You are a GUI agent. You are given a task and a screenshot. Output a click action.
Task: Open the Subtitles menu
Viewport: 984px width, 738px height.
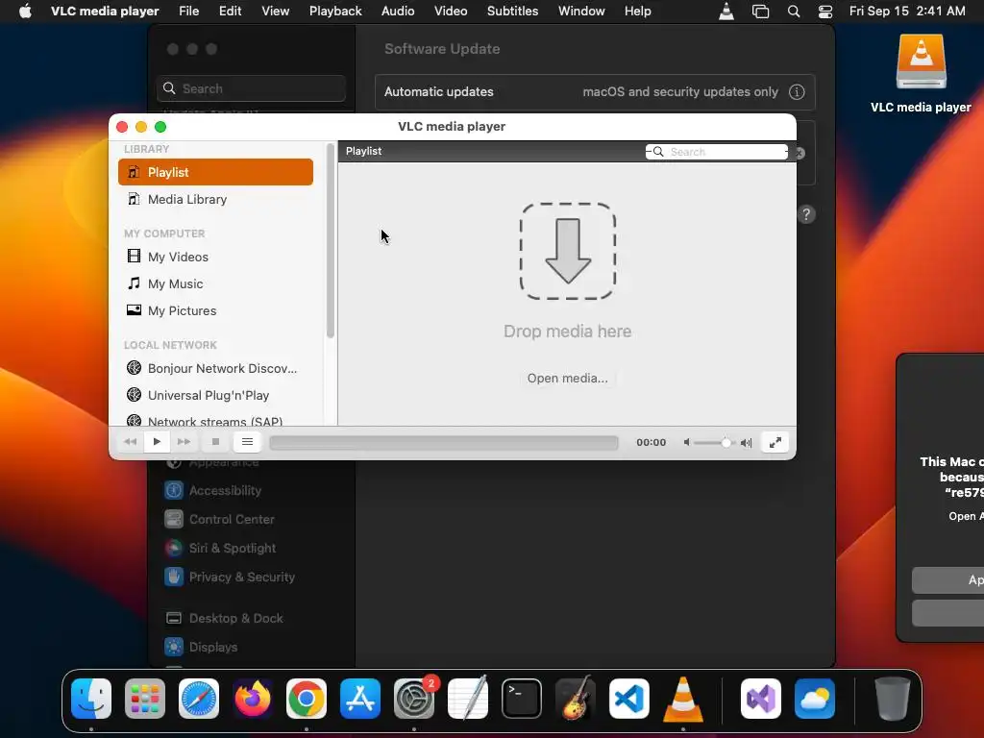click(x=513, y=11)
